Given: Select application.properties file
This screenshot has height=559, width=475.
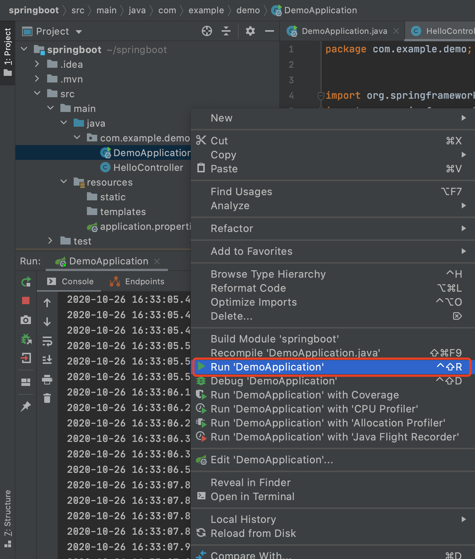Looking at the screenshot, I should pyautogui.click(x=138, y=226).
